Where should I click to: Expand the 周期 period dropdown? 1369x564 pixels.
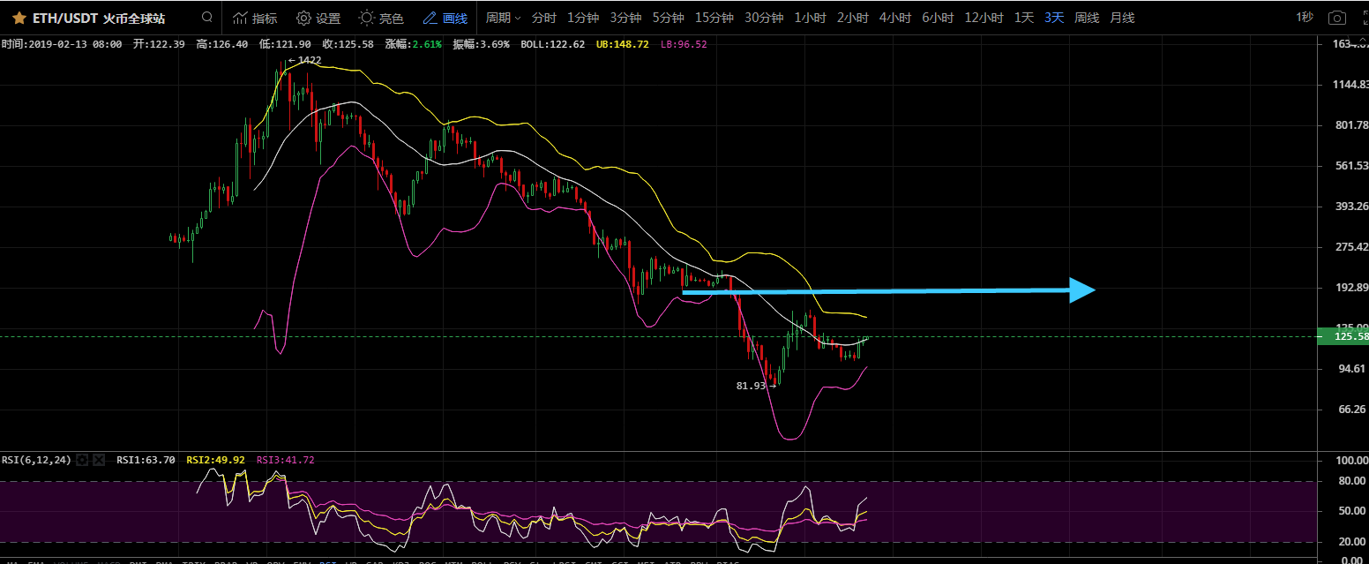tap(503, 18)
